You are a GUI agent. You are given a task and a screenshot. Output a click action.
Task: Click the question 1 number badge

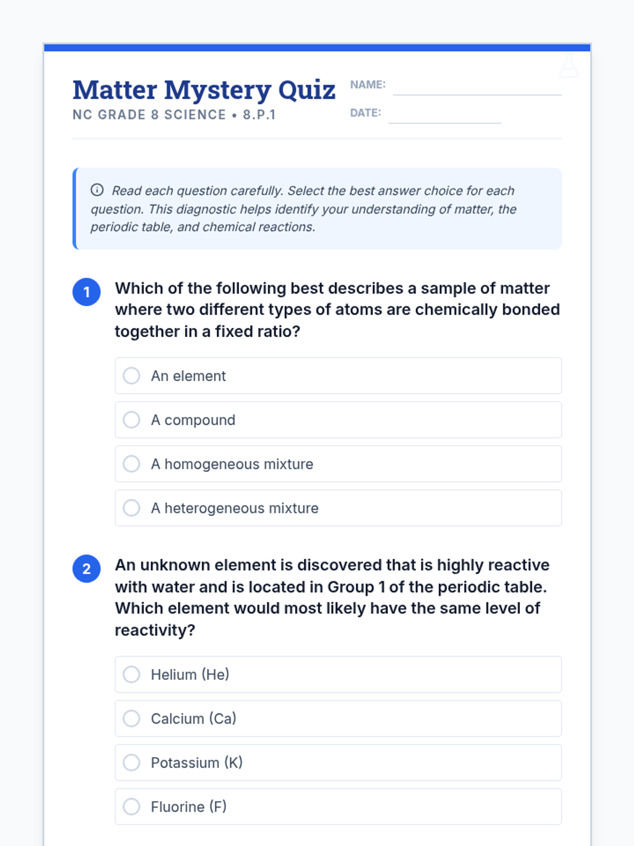coord(87,292)
